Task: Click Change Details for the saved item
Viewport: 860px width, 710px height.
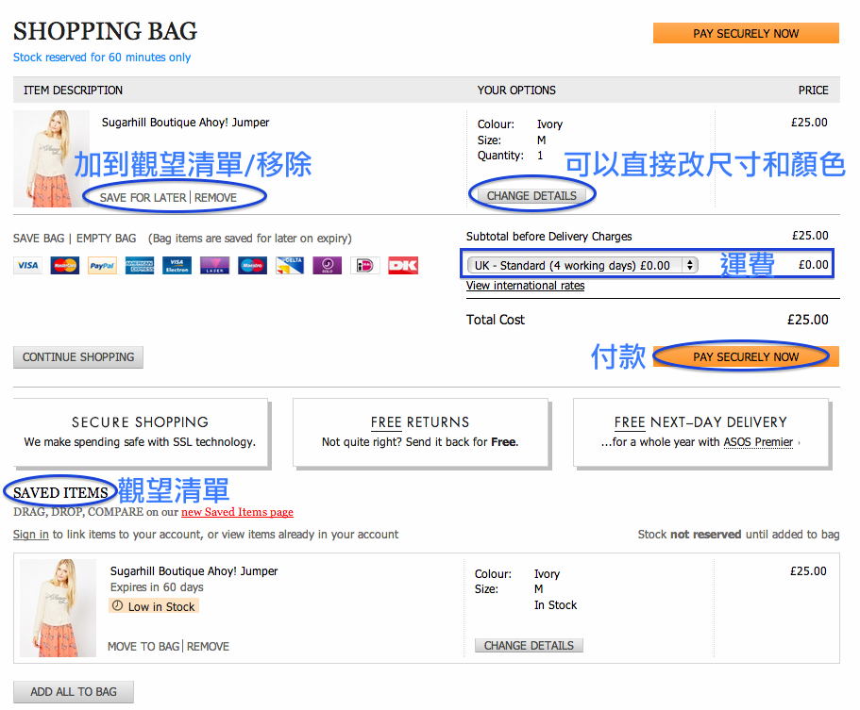Action: (529, 645)
